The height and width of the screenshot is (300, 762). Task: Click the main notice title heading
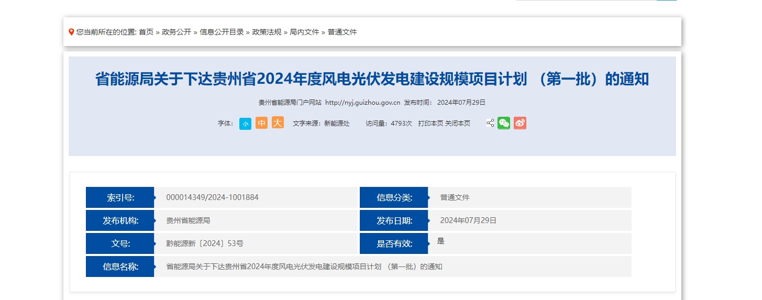pyautogui.click(x=372, y=79)
